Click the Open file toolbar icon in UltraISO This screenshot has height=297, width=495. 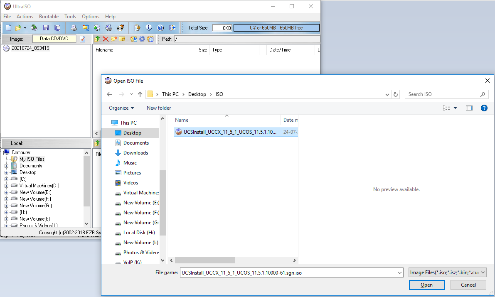(18, 28)
